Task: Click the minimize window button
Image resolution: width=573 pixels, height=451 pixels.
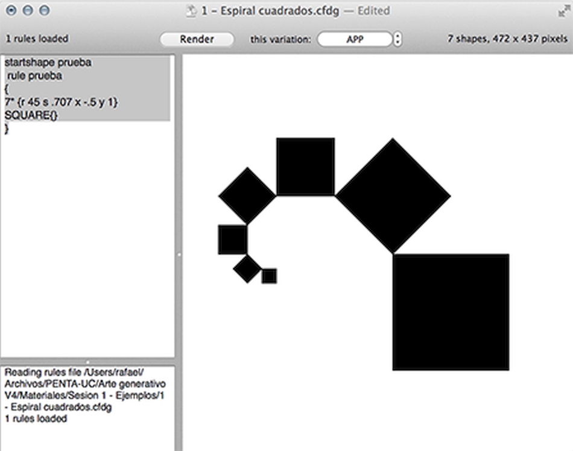Action: point(28,10)
